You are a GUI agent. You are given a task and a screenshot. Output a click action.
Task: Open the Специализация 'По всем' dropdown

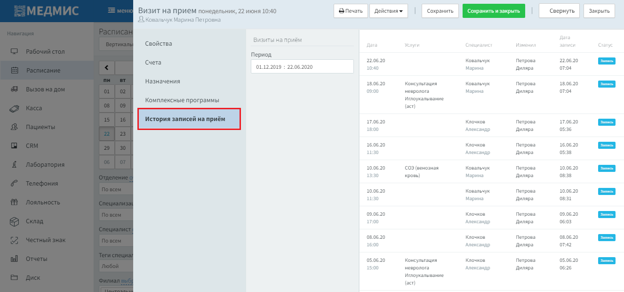116,215
